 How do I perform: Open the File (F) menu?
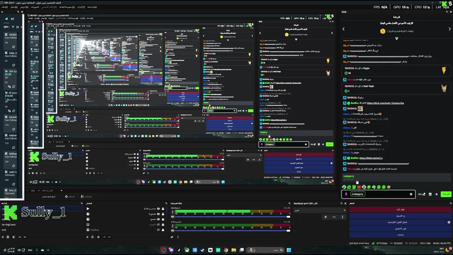[4, 7]
